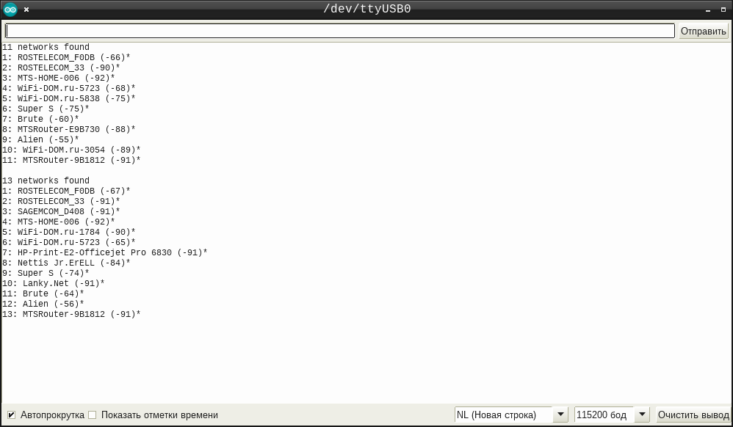Select line '7: HP-Print-E2-Officejet Pro 6830'
The height and width of the screenshot is (427, 733).
(105, 252)
